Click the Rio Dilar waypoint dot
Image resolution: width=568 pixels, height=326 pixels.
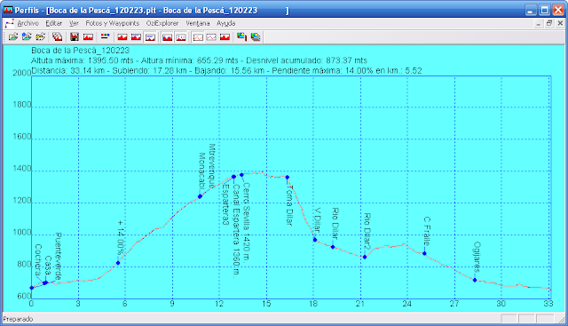[x=333, y=247]
